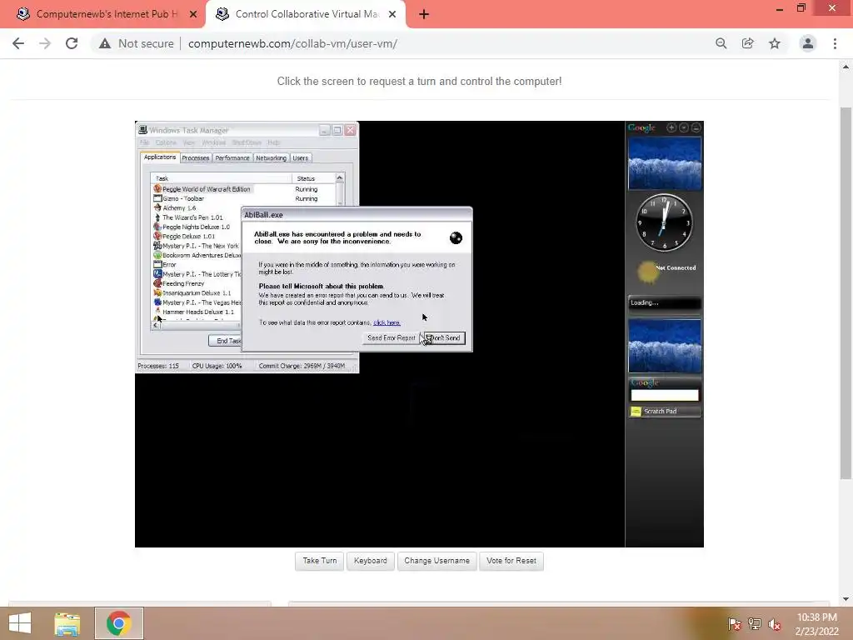Click the Error task window icon

pyautogui.click(x=157, y=264)
